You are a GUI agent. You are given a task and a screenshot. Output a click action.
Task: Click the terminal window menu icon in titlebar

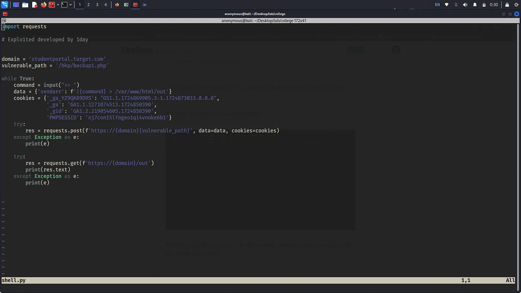click(5, 14)
